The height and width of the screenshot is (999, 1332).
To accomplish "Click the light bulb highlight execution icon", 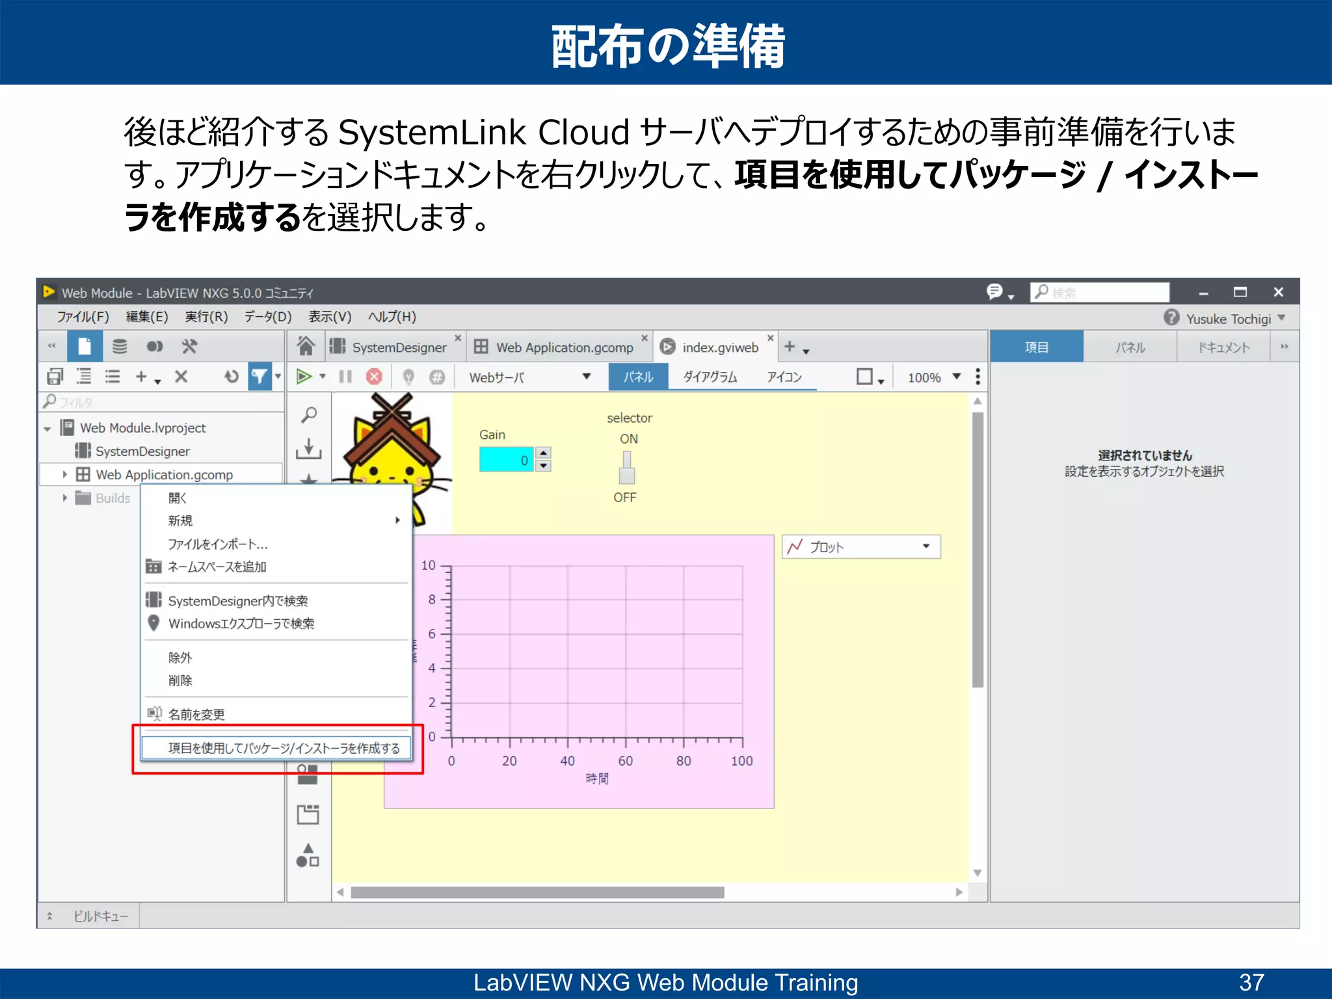I will 408,377.
